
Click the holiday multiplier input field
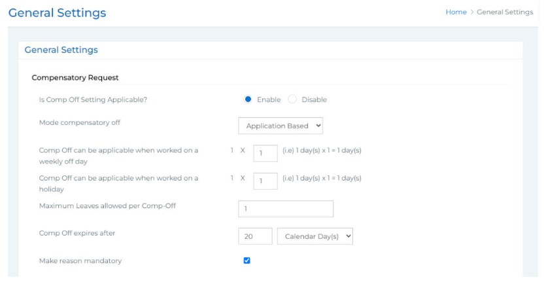coord(265,181)
